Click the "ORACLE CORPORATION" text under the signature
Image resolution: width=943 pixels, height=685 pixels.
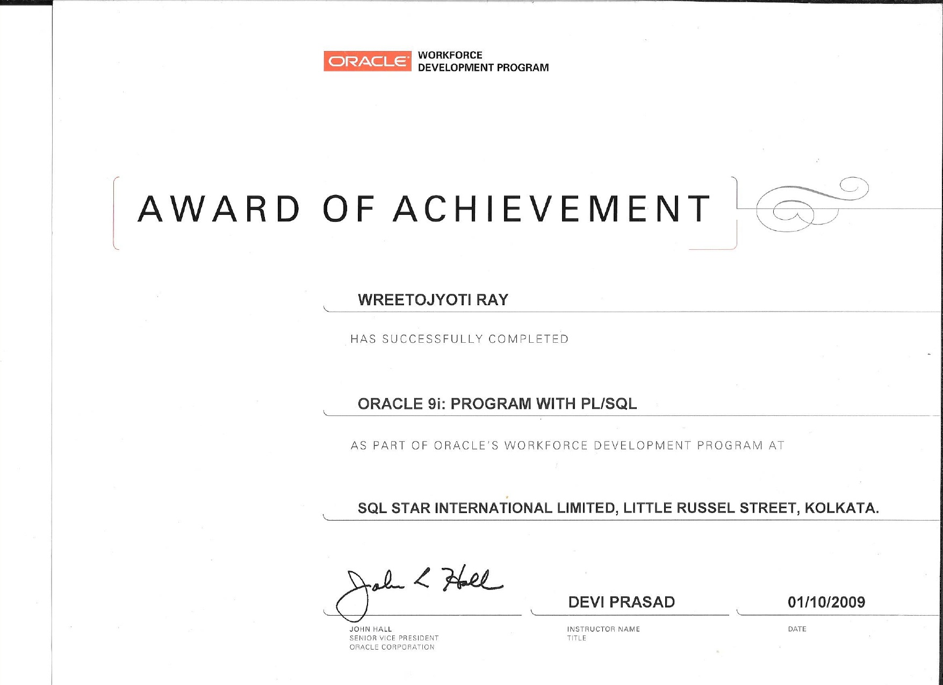[x=392, y=647]
